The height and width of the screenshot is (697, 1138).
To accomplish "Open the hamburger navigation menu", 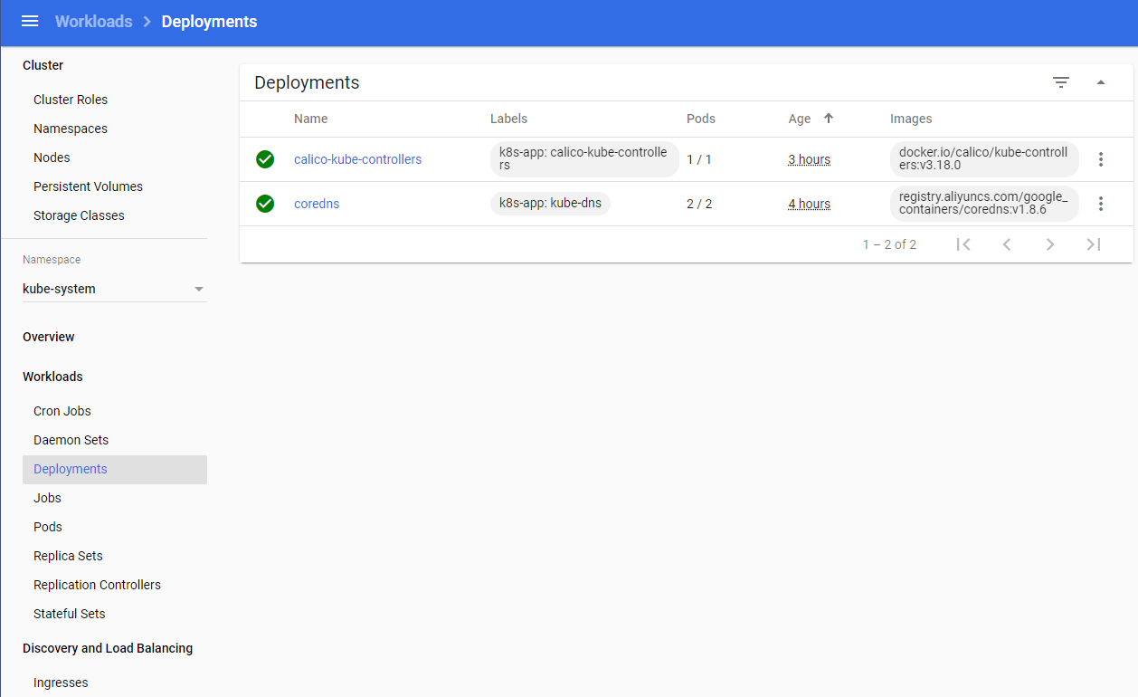I will (x=30, y=21).
